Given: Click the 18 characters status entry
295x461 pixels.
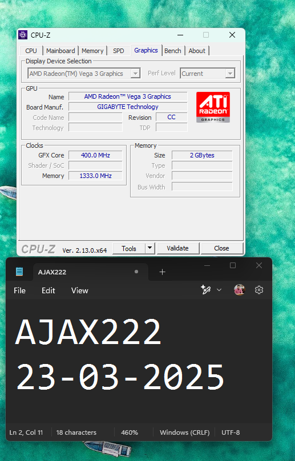Looking at the screenshot, I should [76, 432].
